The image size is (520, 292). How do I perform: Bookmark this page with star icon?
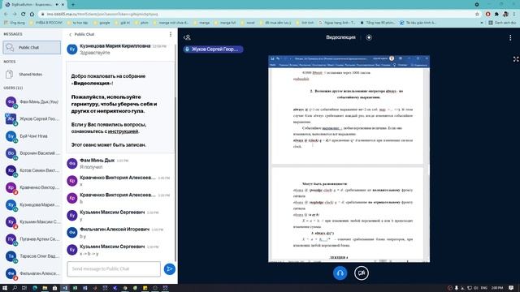[477, 15]
